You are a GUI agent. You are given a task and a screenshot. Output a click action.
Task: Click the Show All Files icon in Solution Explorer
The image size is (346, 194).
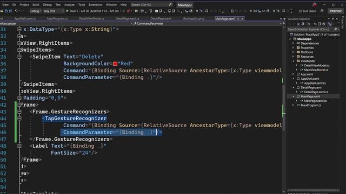[x=324, y=24]
